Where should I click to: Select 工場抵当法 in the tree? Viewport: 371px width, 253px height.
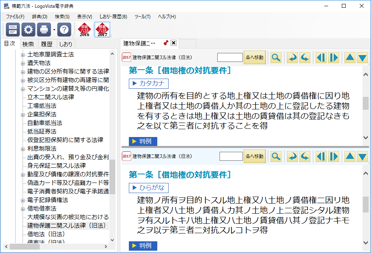tap(42, 106)
